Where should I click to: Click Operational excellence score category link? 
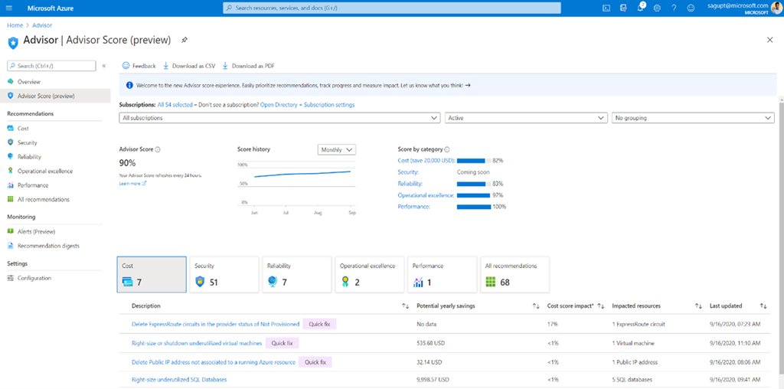click(x=426, y=195)
